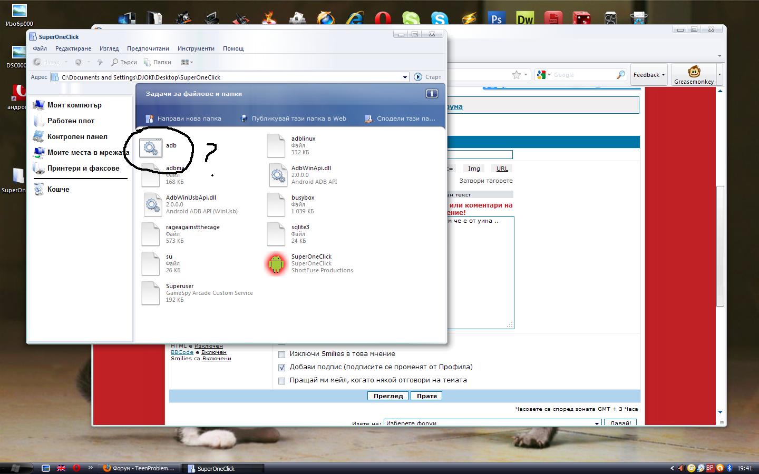
Task: Click the address path field
Action: tap(230, 77)
